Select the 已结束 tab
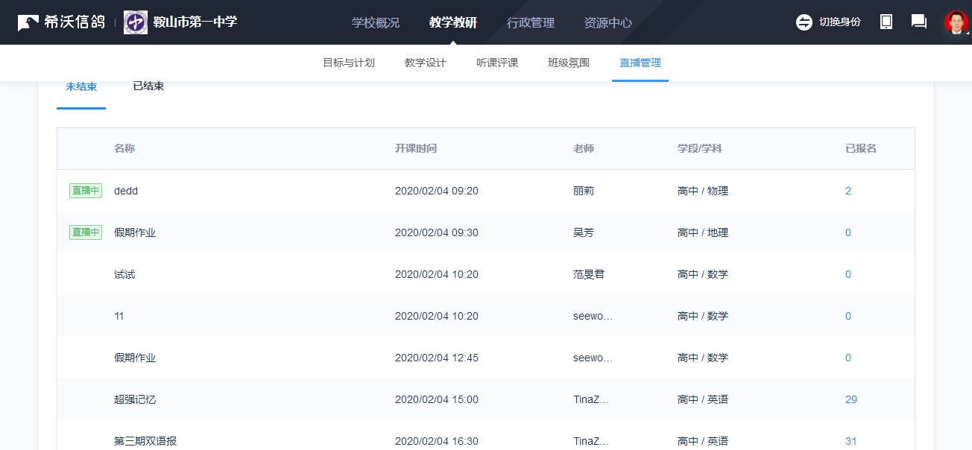This screenshot has height=450, width=972. click(148, 86)
